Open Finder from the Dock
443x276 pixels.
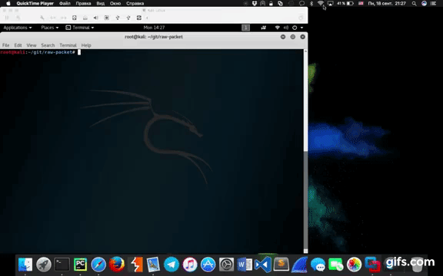[25, 264]
